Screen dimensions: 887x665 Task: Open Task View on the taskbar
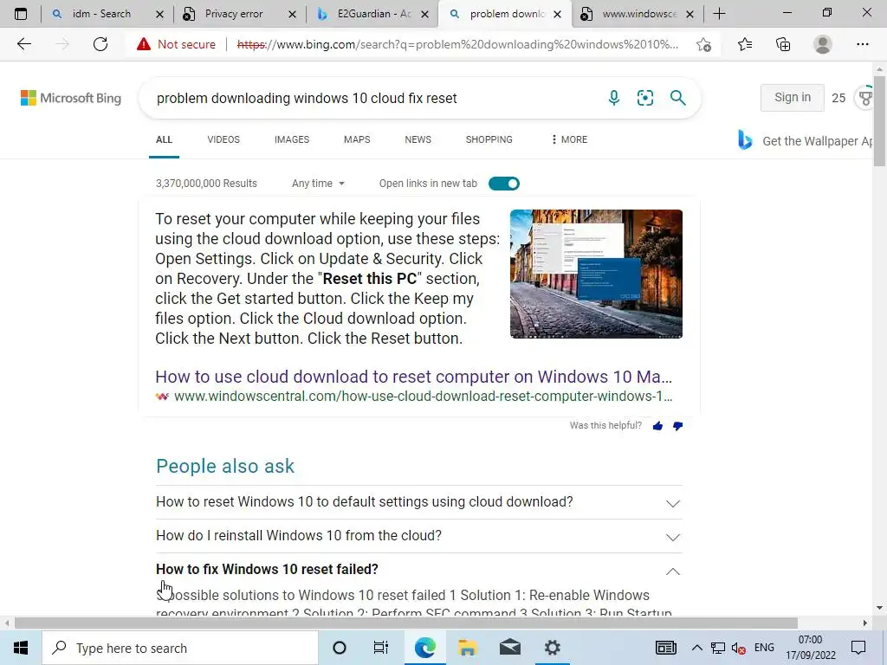click(x=381, y=648)
